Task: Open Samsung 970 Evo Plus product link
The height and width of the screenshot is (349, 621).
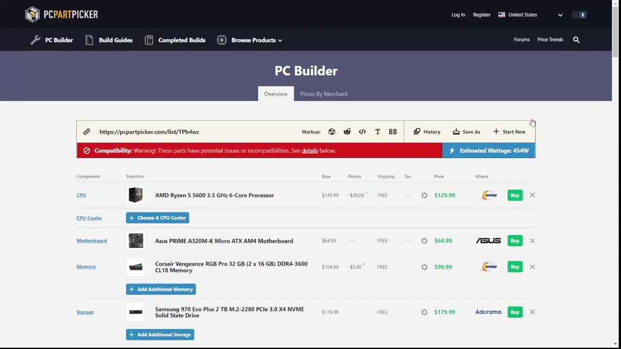Action: [229, 312]
